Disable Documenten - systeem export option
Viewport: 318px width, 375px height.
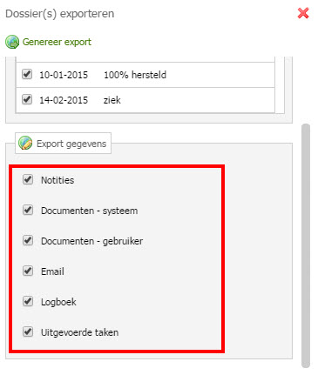(x=28, y=210)
